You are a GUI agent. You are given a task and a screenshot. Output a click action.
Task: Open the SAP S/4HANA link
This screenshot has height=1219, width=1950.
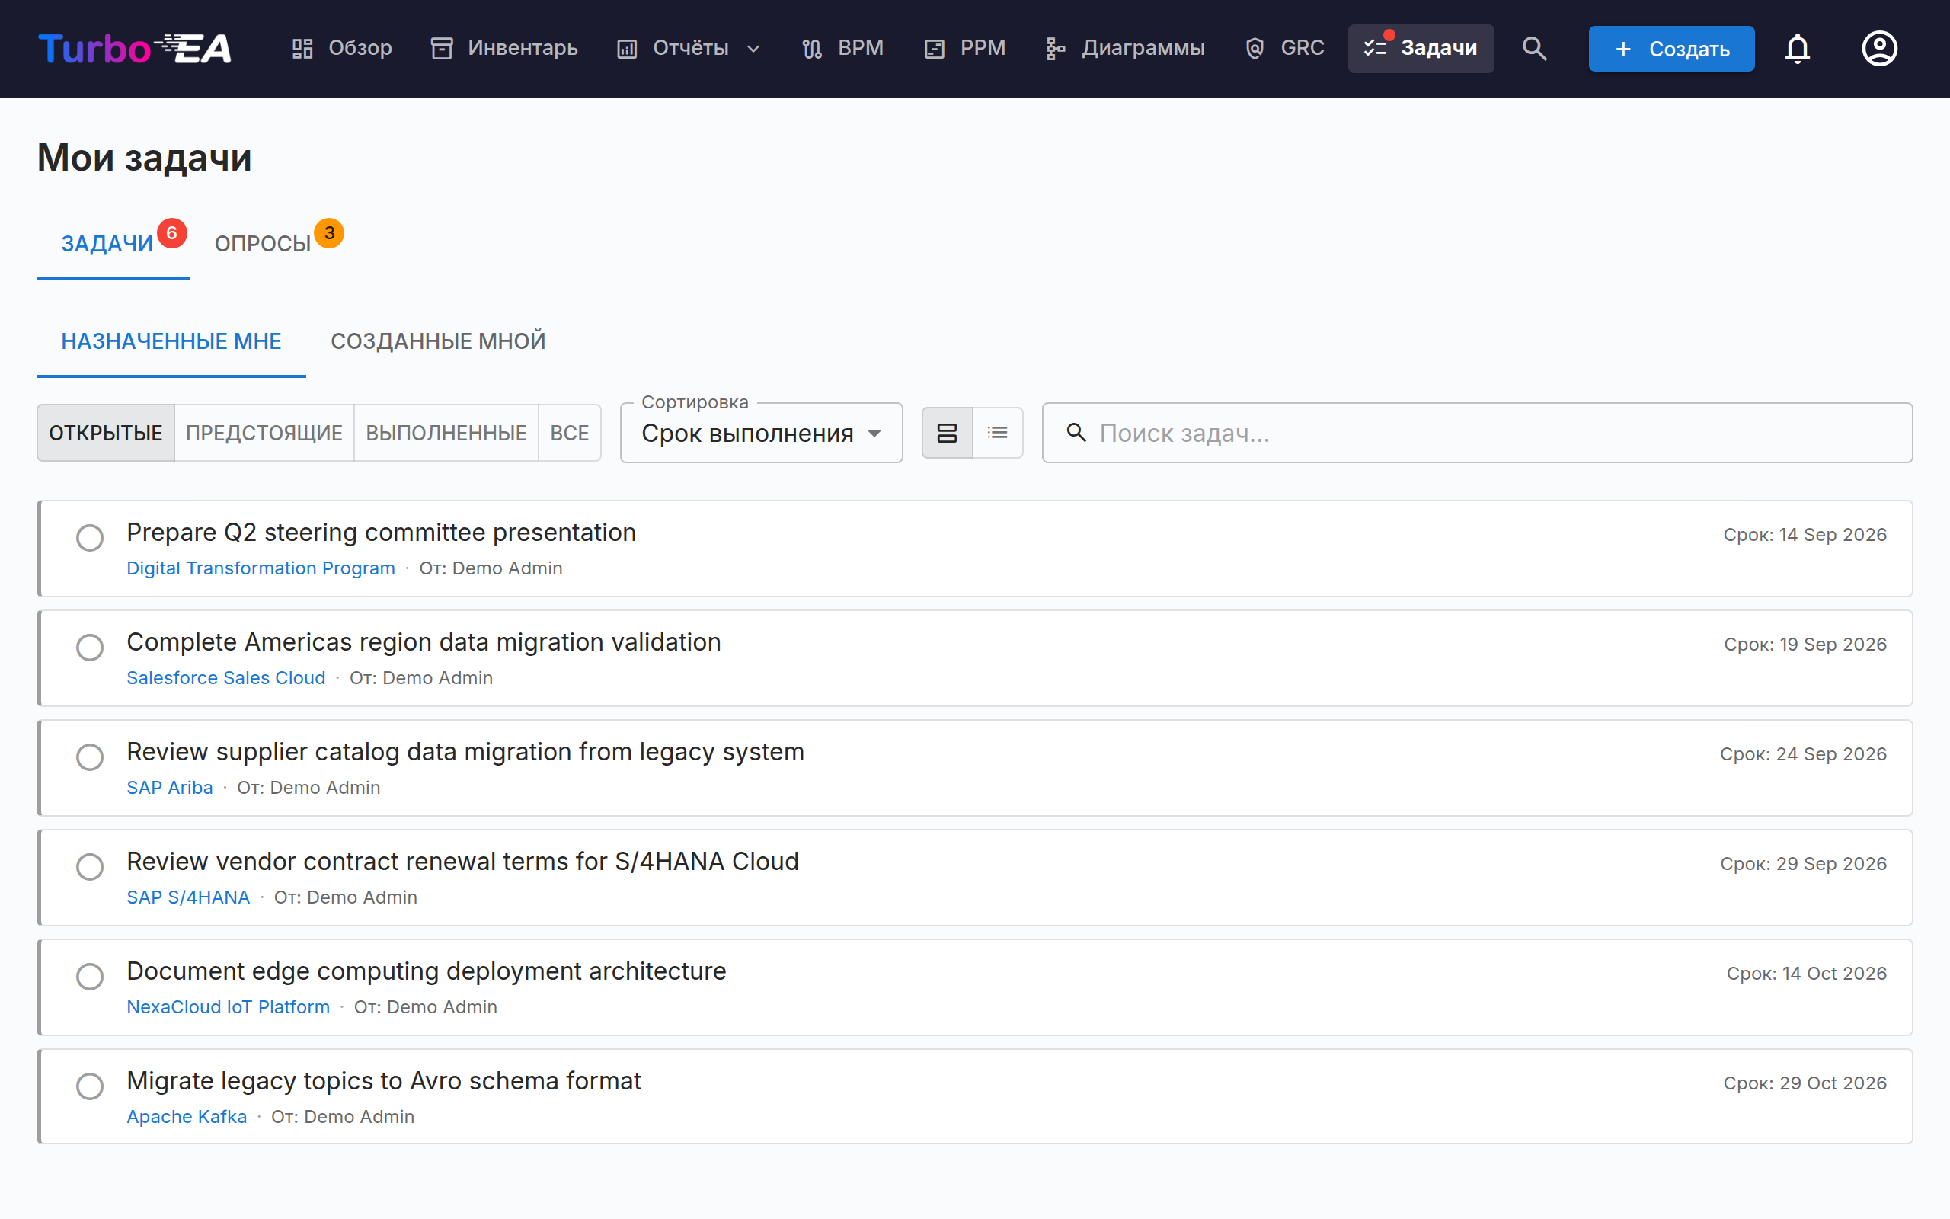pos(187,897)
